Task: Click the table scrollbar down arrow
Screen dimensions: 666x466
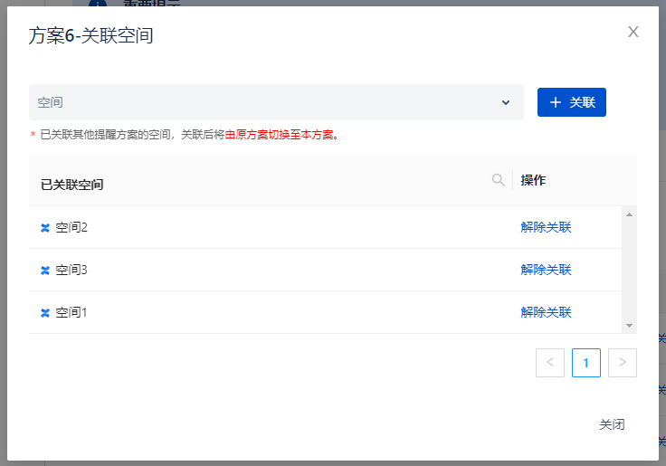Action: tap(629, 326)
